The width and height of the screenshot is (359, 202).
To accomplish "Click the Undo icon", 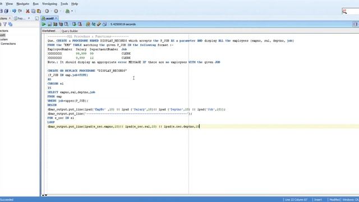I will click(x=14, y=11).
